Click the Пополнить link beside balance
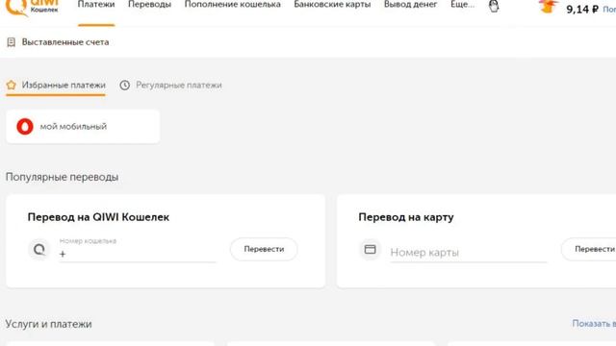The image size is (616, 346). [x=609, y=9]
